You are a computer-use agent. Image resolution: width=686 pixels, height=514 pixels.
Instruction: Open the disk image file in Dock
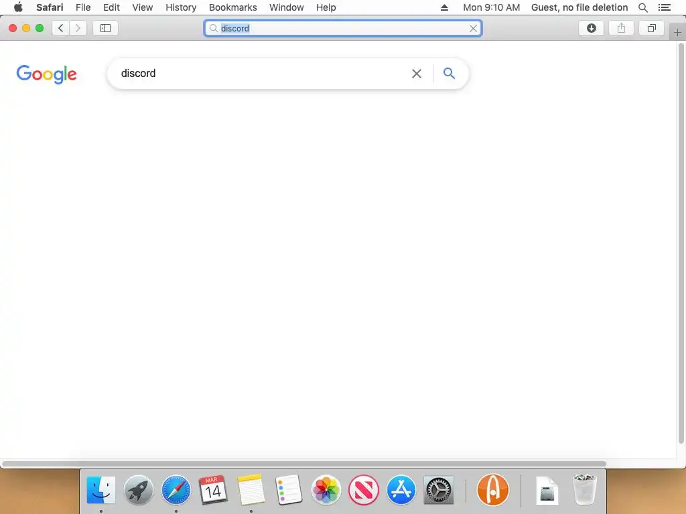[x=547, y=491]
